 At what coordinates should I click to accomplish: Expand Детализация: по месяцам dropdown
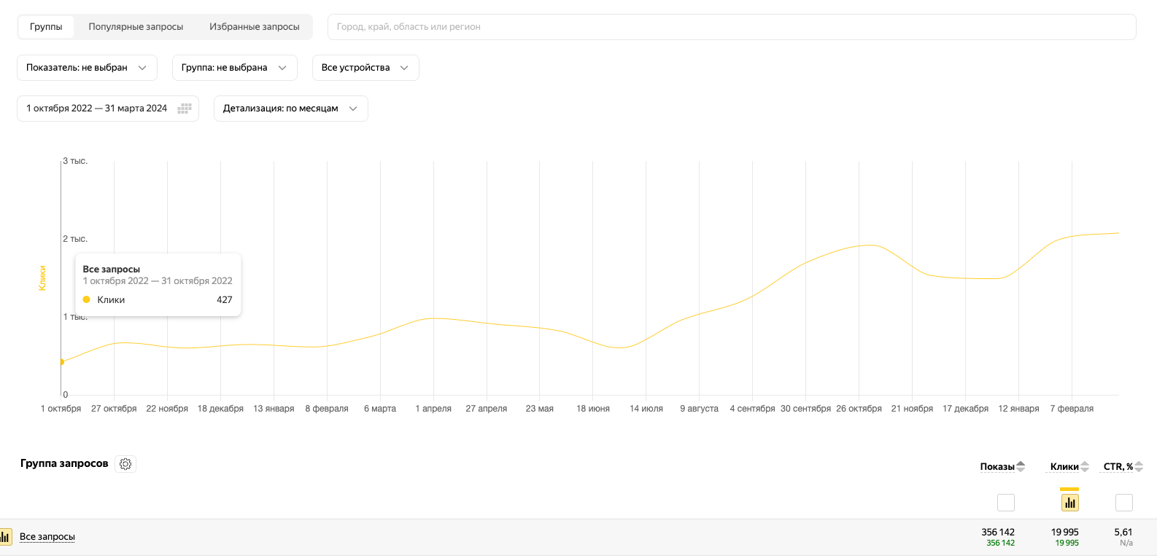click(x=290, y=109)
